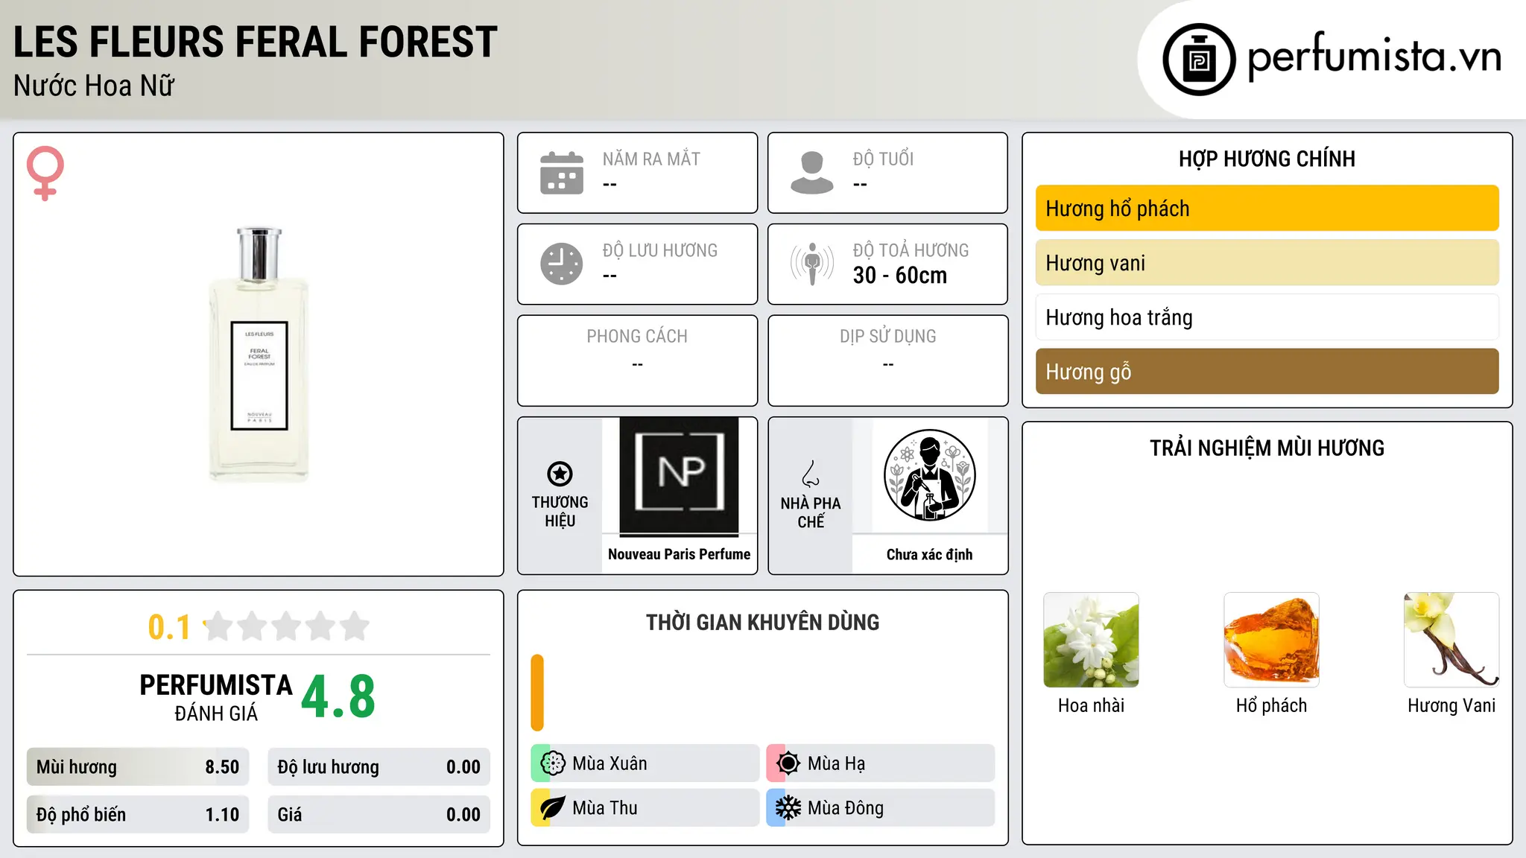Click the Mùi hương 8.50 score row
Image resolution: width=1526 pixels, height=858 pixels.
(x=138, y=767)
